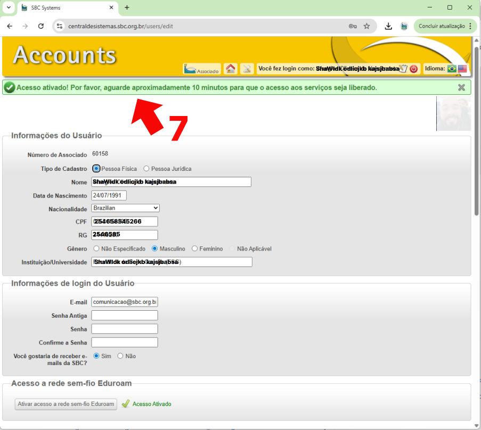
Task: Click Ativar acesso a rede sem-fio Eduroam
Action: coord(66,404)
